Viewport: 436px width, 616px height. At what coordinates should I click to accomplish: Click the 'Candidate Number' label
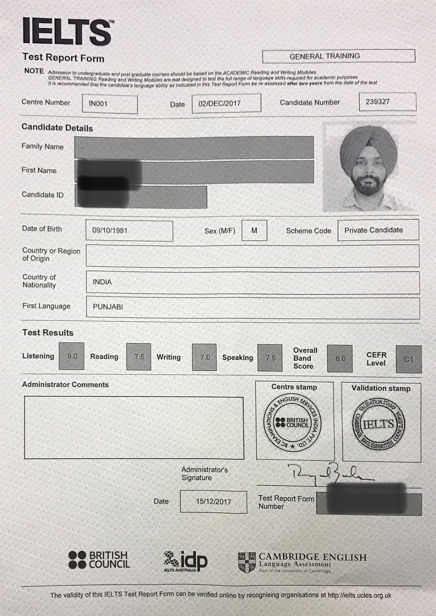coord(310,103)
